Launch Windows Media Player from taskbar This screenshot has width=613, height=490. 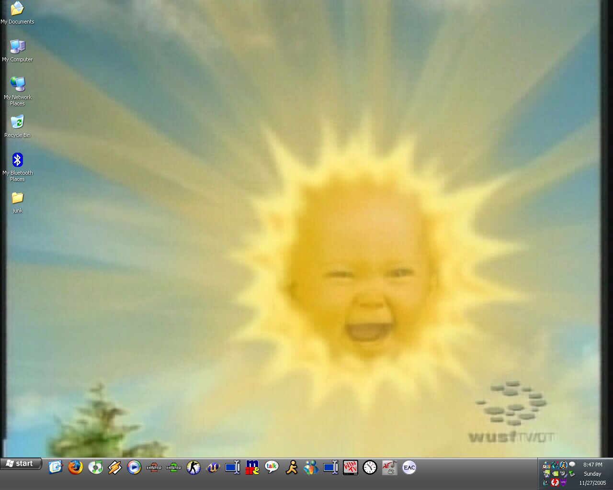coord(134,467)
